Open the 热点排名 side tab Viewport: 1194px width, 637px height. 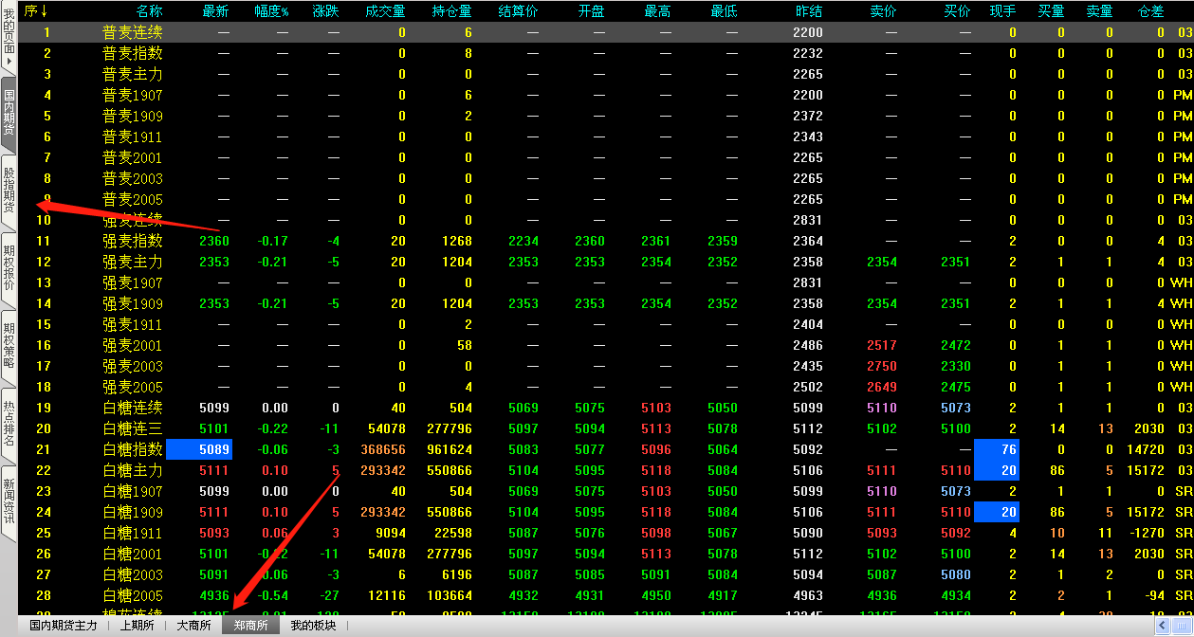(9, 423)
